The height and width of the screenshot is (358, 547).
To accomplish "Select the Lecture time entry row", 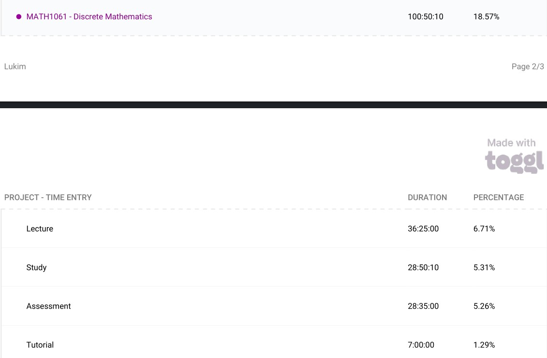I will [x=40, y=229].
